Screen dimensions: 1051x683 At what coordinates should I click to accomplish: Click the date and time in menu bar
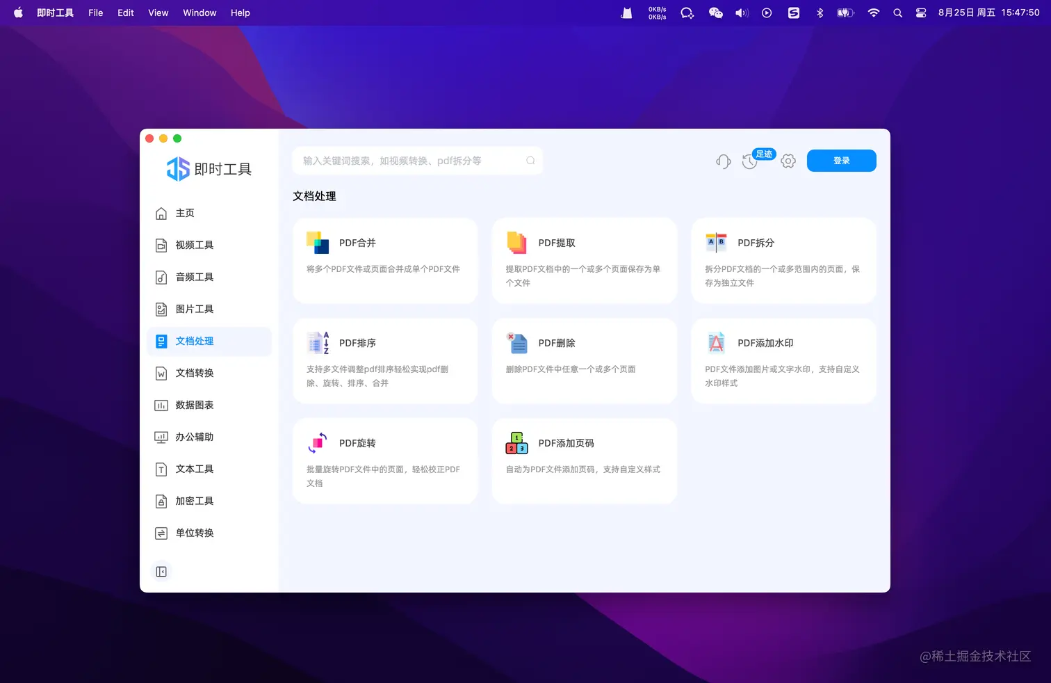pyautogui.click(x=988, y=13)
